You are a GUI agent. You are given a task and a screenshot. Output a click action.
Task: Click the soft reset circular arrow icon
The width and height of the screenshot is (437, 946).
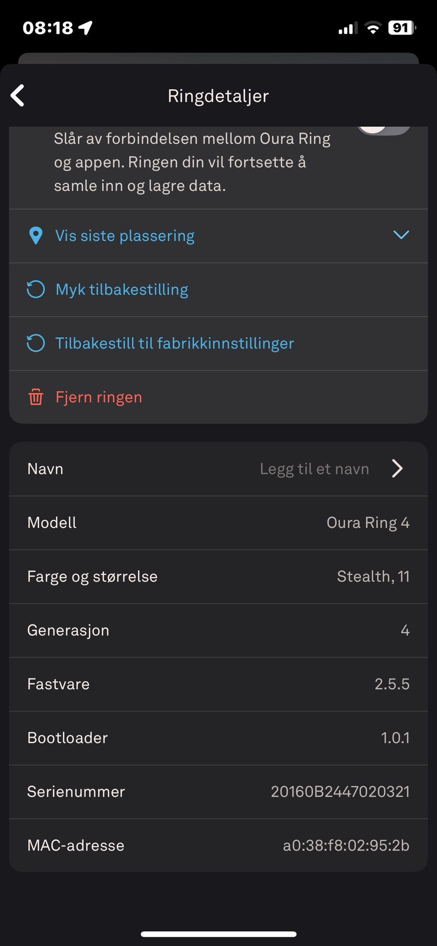click(36, 290)
